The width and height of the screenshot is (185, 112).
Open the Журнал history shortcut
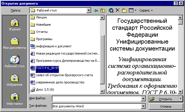point(14,25)
